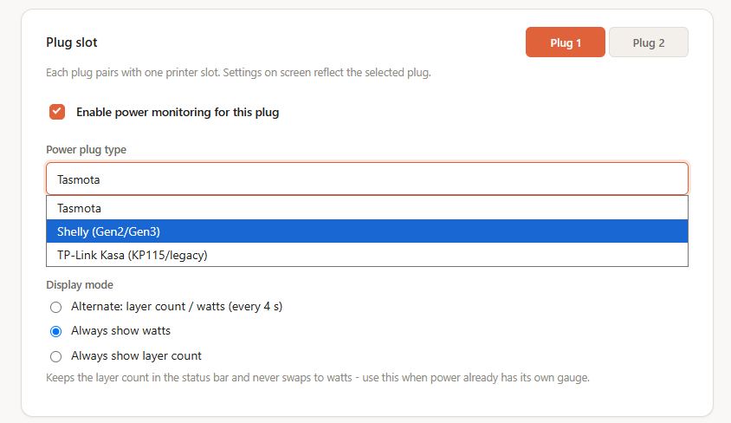Click the 'Enable power monitoring for this plug' label
Image resolution: width=731 pixels, height=423 pixels.
pyautogui.click(x=178, y=113)
